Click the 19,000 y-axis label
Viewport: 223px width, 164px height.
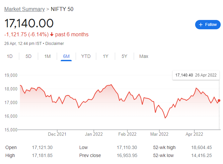[11, 75]
